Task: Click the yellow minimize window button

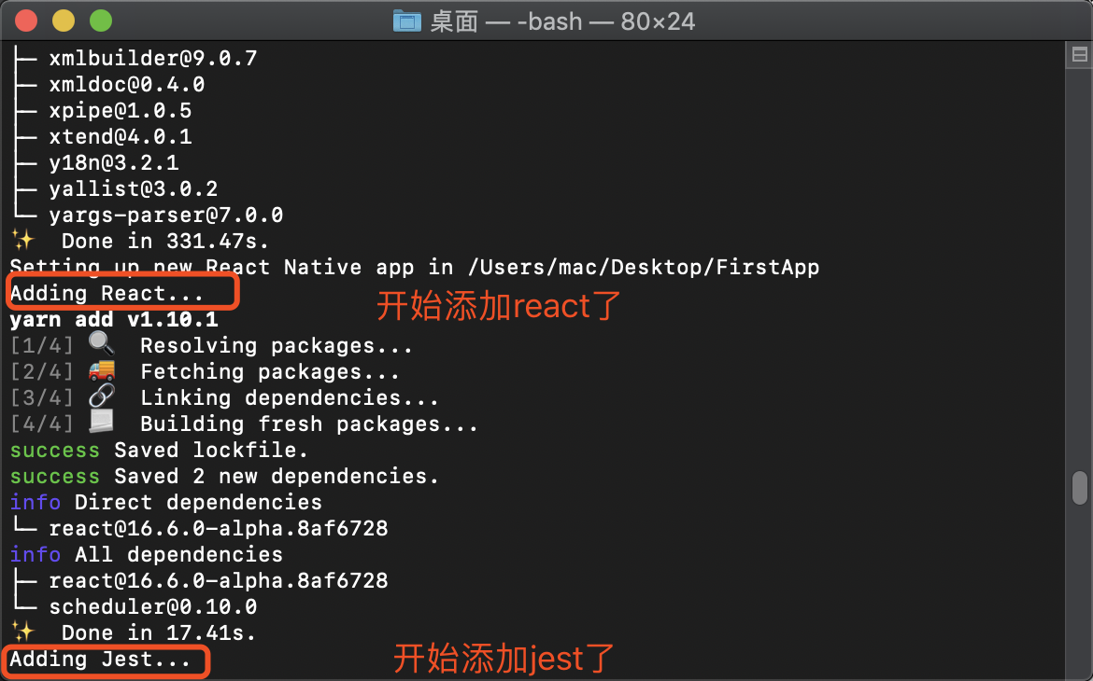Action: [x=64, y=21]
